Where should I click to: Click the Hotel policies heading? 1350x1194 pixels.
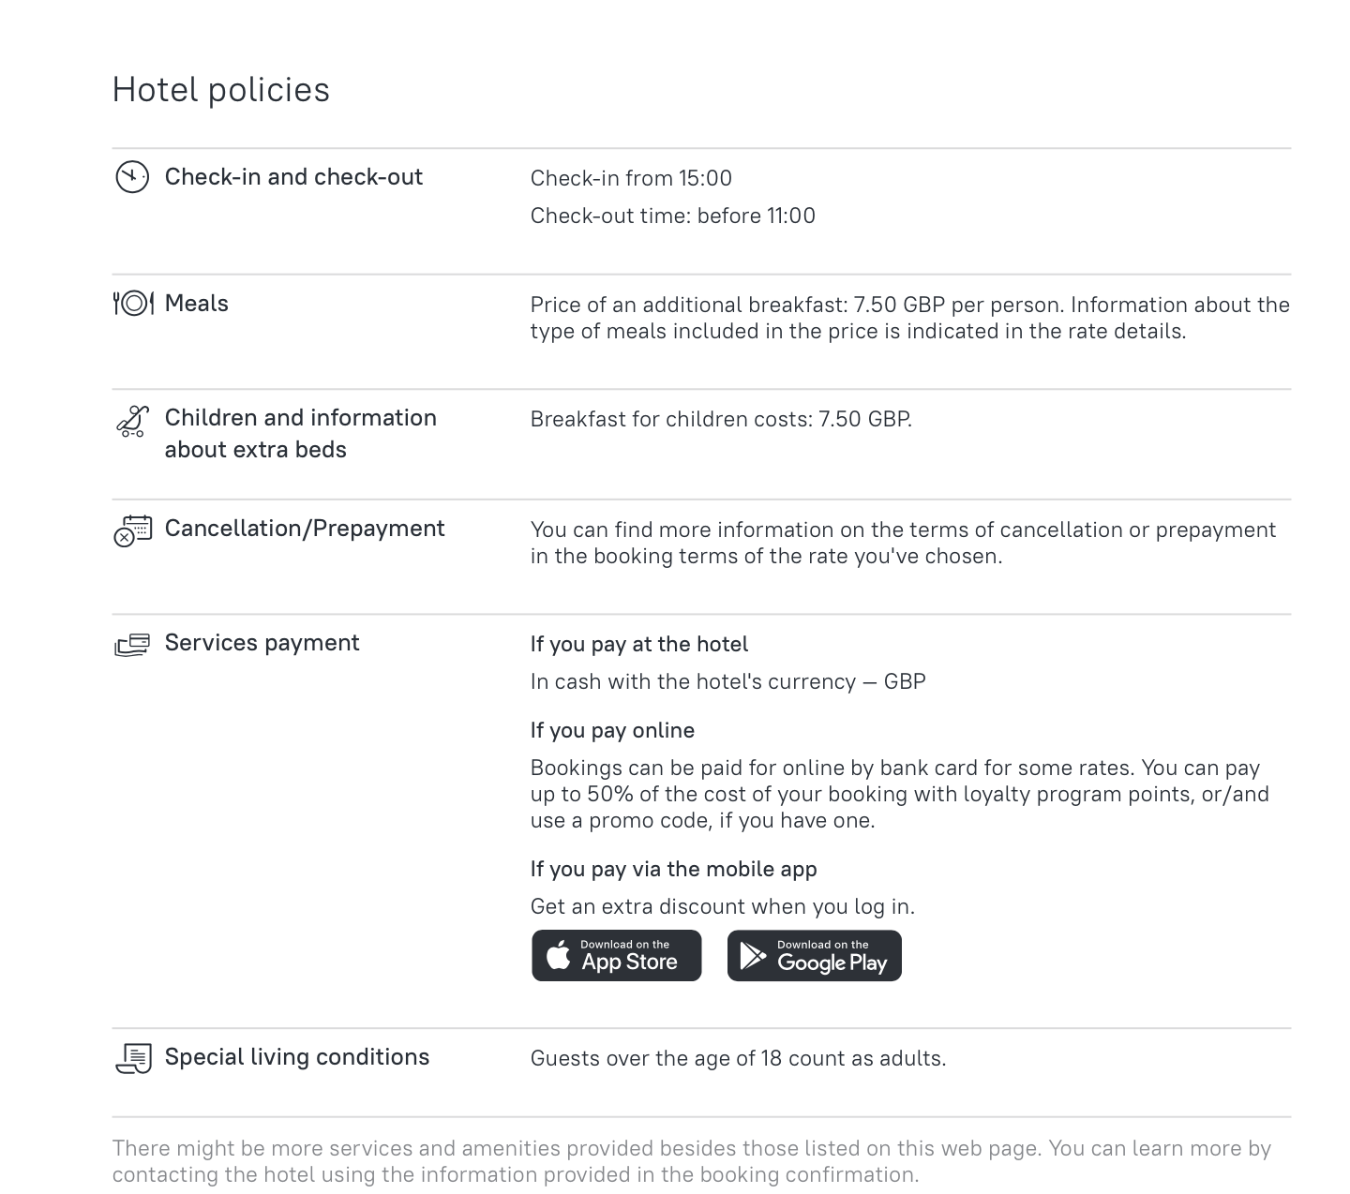(x=221, y=90)
